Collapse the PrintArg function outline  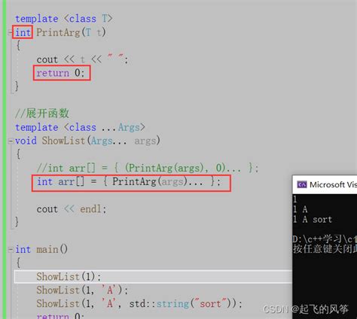11,32
